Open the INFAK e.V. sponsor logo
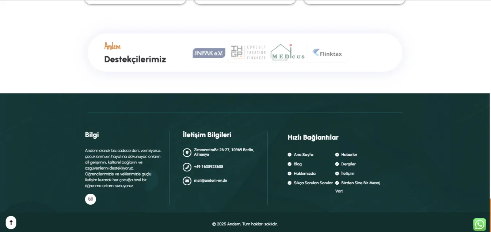This screenshot has height=232, width=491. tap(209, 53)
